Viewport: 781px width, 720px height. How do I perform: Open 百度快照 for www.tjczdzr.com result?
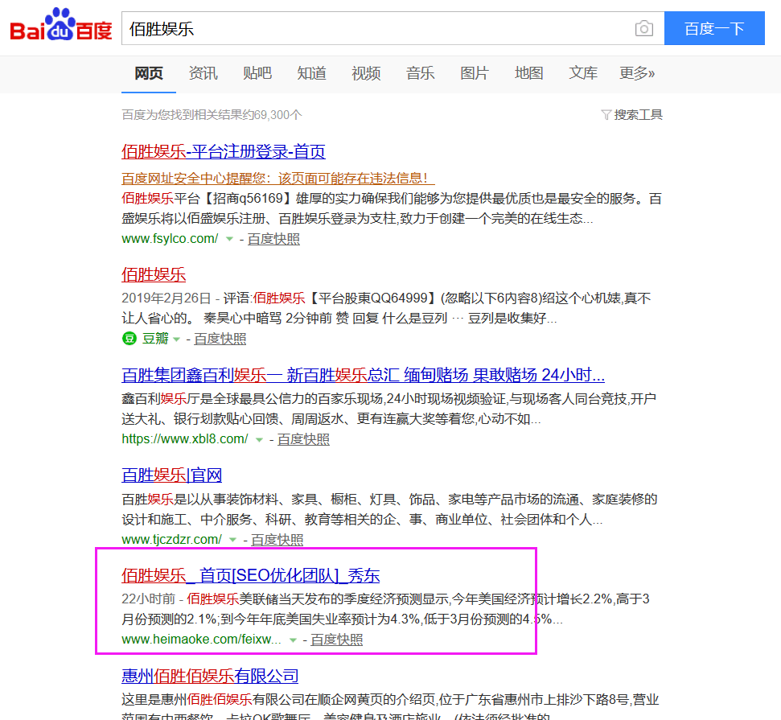pos(277,540)
